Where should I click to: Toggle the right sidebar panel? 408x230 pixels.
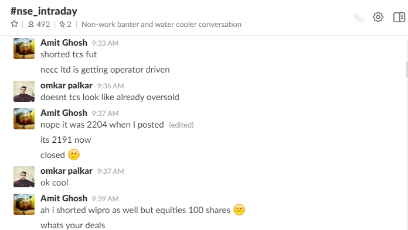(399, 18)
